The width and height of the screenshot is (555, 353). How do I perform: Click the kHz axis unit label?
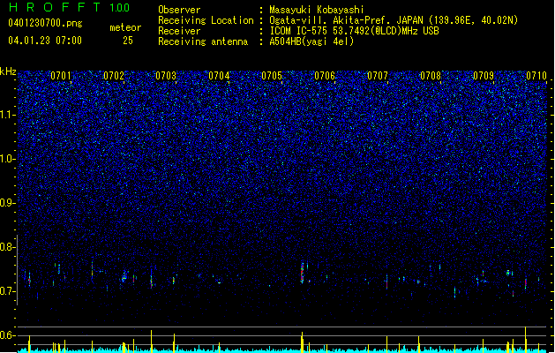8,71
